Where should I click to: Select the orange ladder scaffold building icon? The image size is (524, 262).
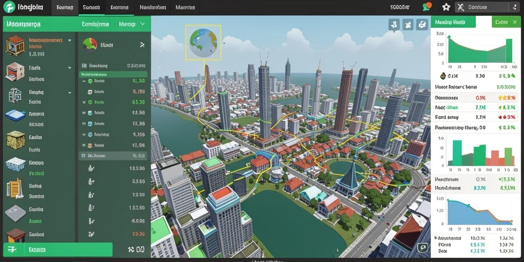click(x=14, y=188)
